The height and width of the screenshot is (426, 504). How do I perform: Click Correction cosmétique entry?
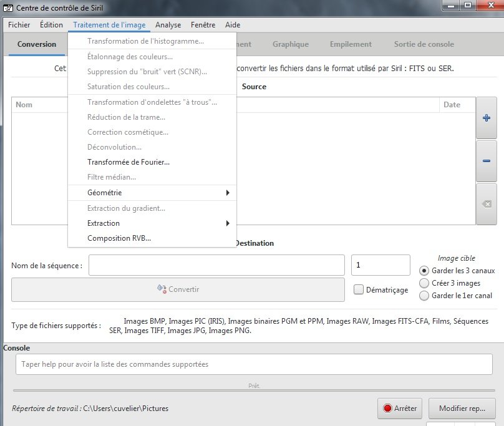[152, 132]
